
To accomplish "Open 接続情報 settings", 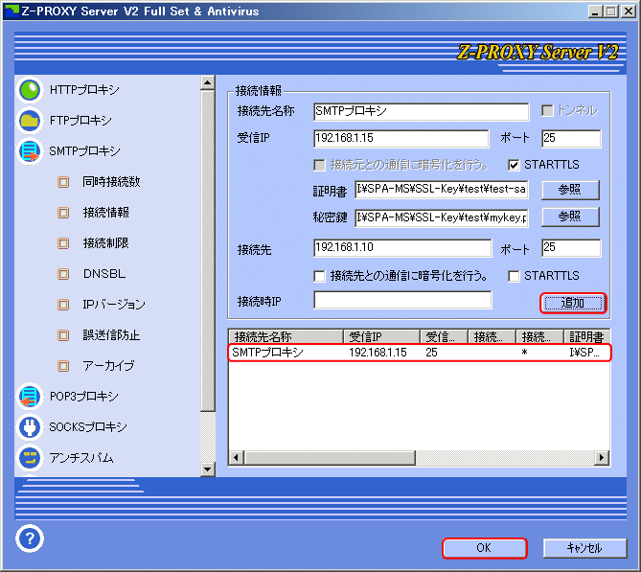I will click(x=106, y=212).
